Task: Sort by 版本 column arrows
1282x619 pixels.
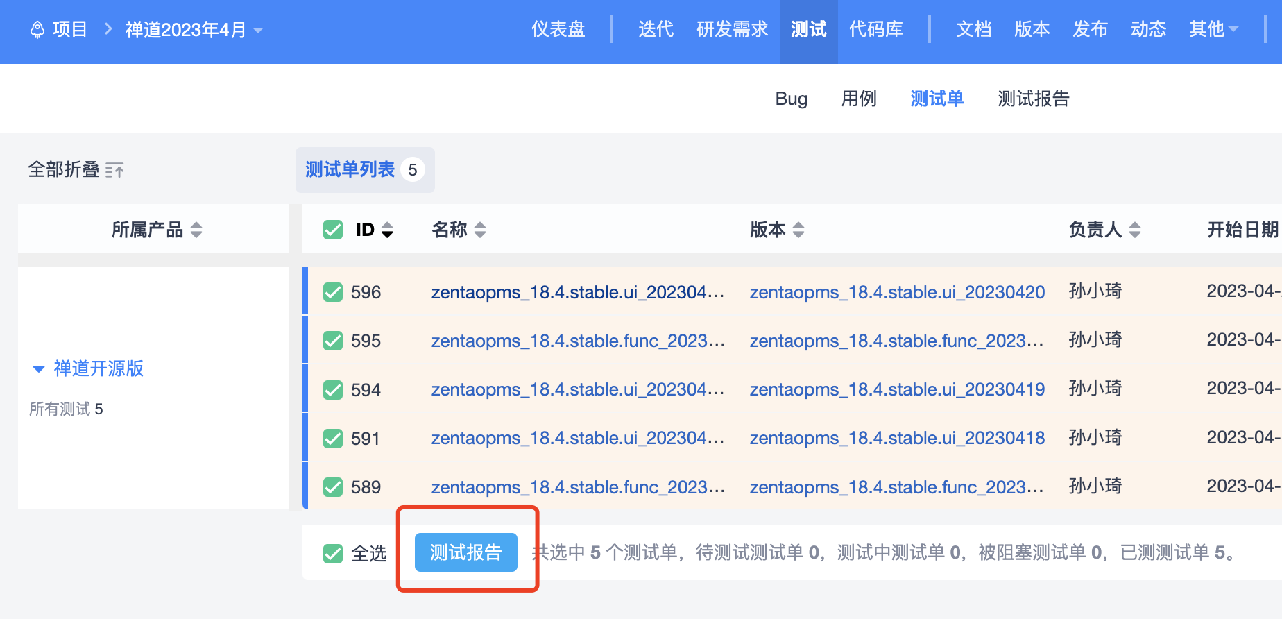Action: (798, 230)
